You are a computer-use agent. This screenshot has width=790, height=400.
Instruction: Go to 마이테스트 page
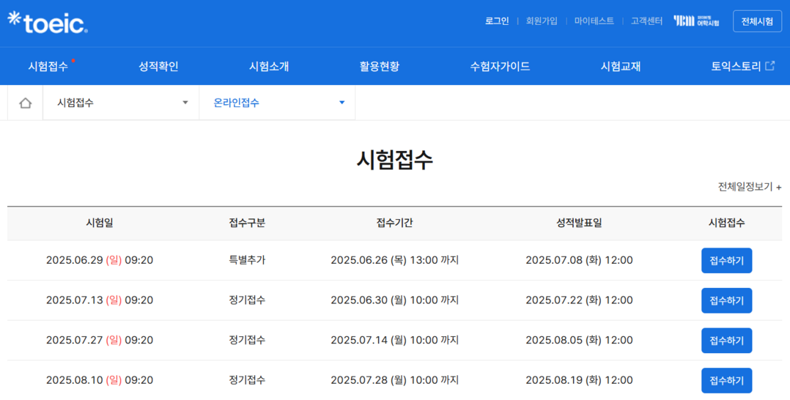594,21
